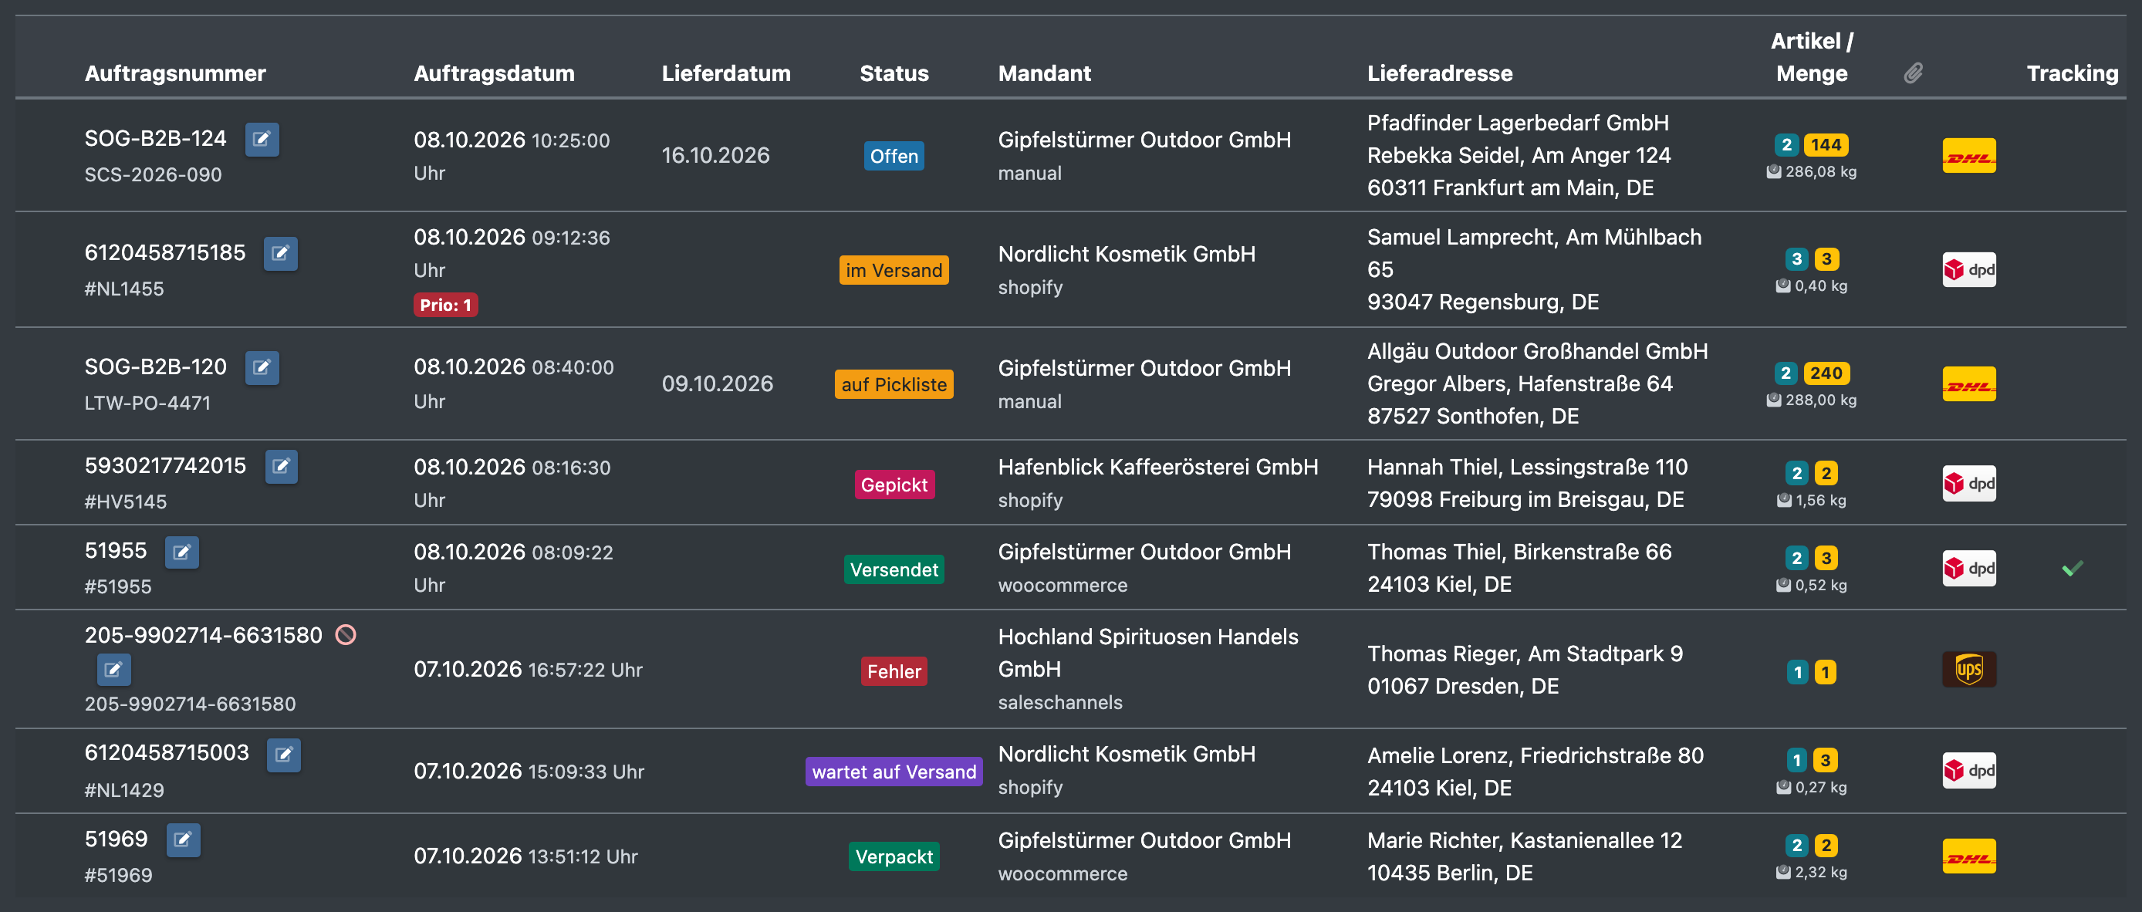Click DPD logo in Samuel Lamprecht row
The width and height of the screenshot is (2142, 912).
click(1969, 269)
